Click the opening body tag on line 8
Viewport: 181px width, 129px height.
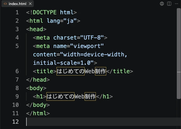(x=36, y=88)
